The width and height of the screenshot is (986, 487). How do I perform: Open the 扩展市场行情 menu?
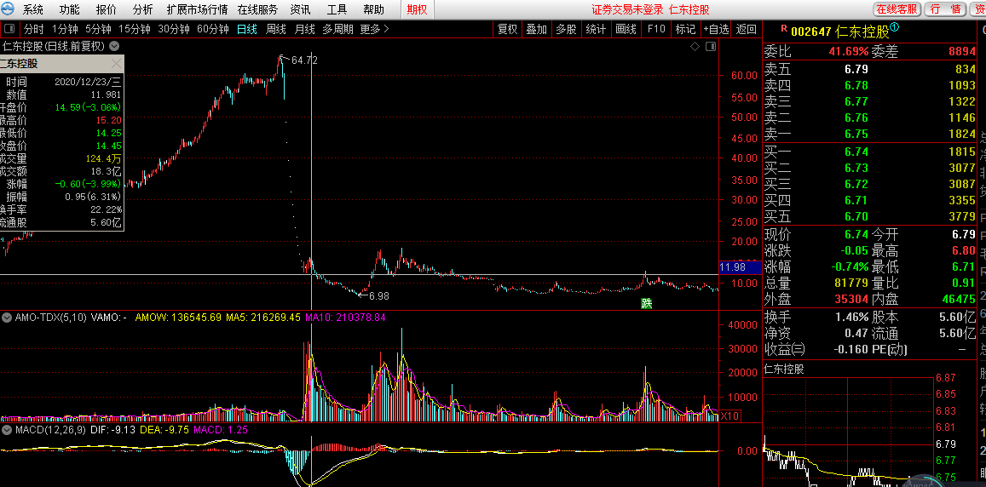pyautogui.click(x=197, y=9)
